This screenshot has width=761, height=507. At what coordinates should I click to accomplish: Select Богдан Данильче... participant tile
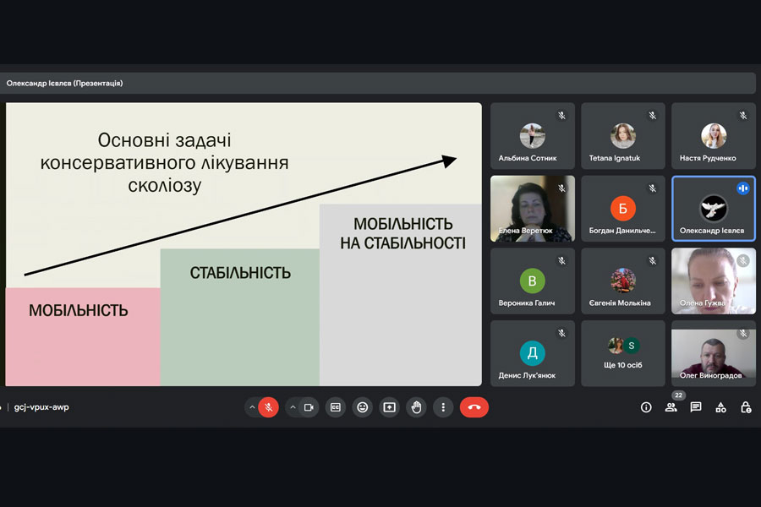click(x=623, y=209)
